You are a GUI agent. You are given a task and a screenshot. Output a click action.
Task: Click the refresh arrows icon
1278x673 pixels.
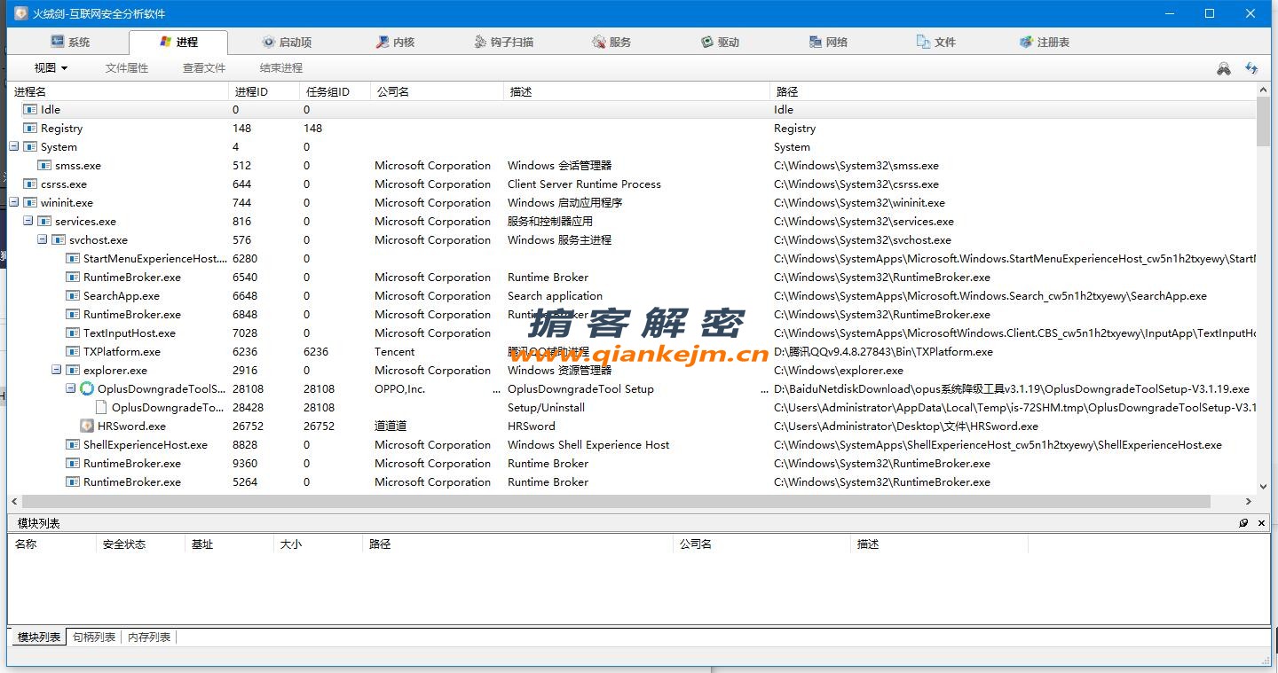[x=1251, y=68]
